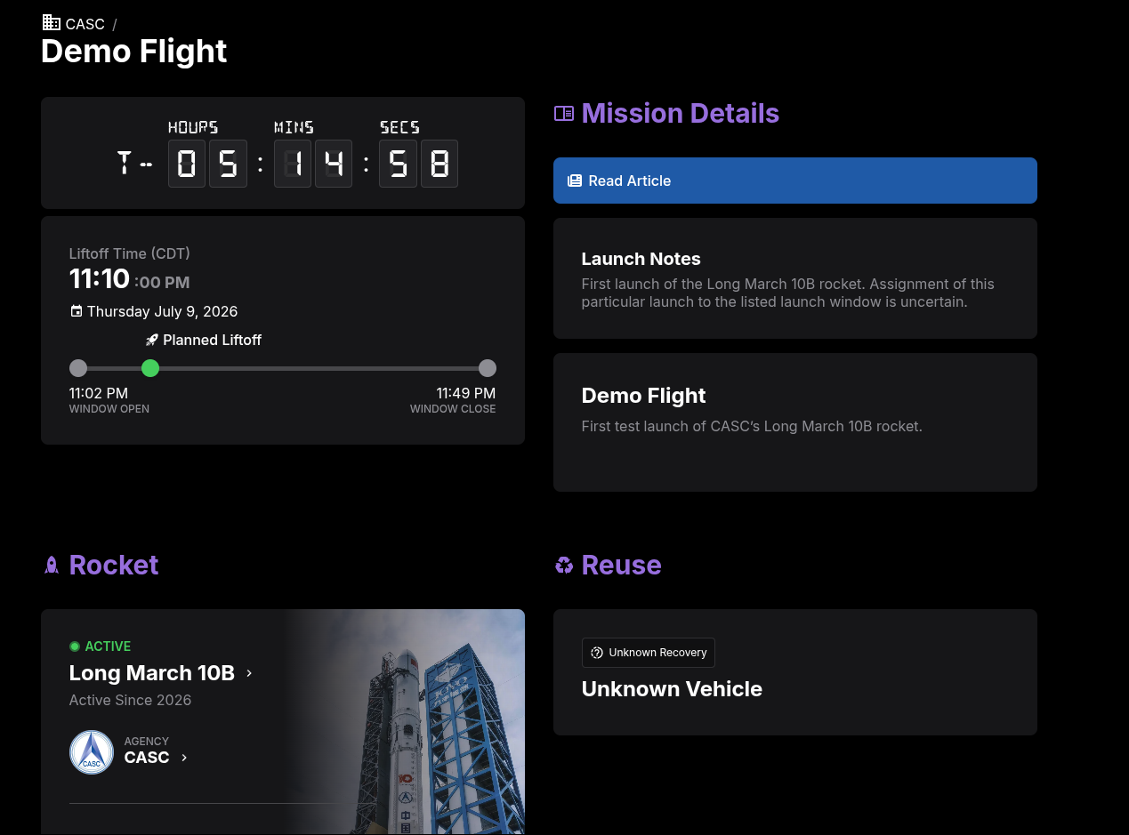
Task: Open the Read Article button
Action: 795,181
